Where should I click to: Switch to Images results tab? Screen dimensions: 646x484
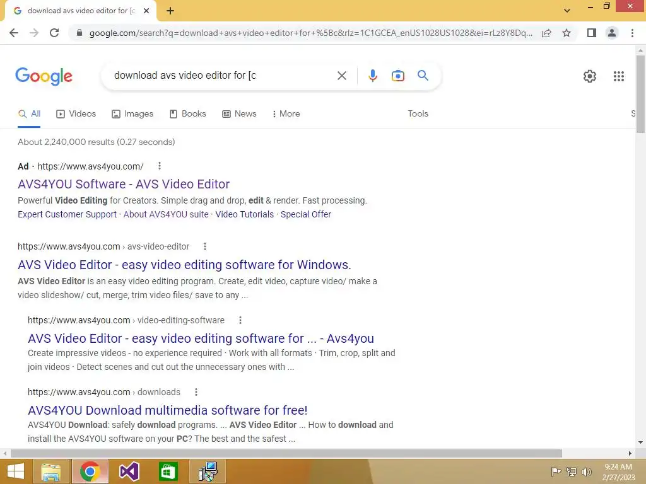coord(132,113)
